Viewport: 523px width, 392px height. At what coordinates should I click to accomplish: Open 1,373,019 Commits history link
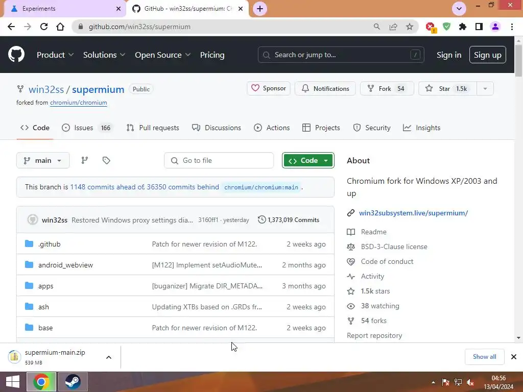pyautogui.click(x=289, y=219)
